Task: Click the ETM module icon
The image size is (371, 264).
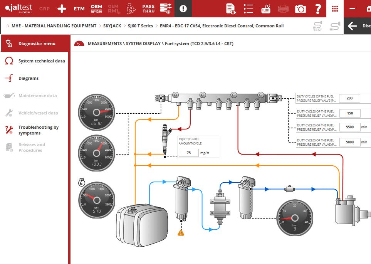Action: tap(79, 8)
